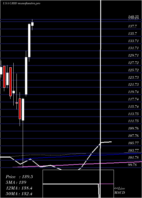Click the 113.75 price value
142x198 pixels.
click(x=133, y=114)
